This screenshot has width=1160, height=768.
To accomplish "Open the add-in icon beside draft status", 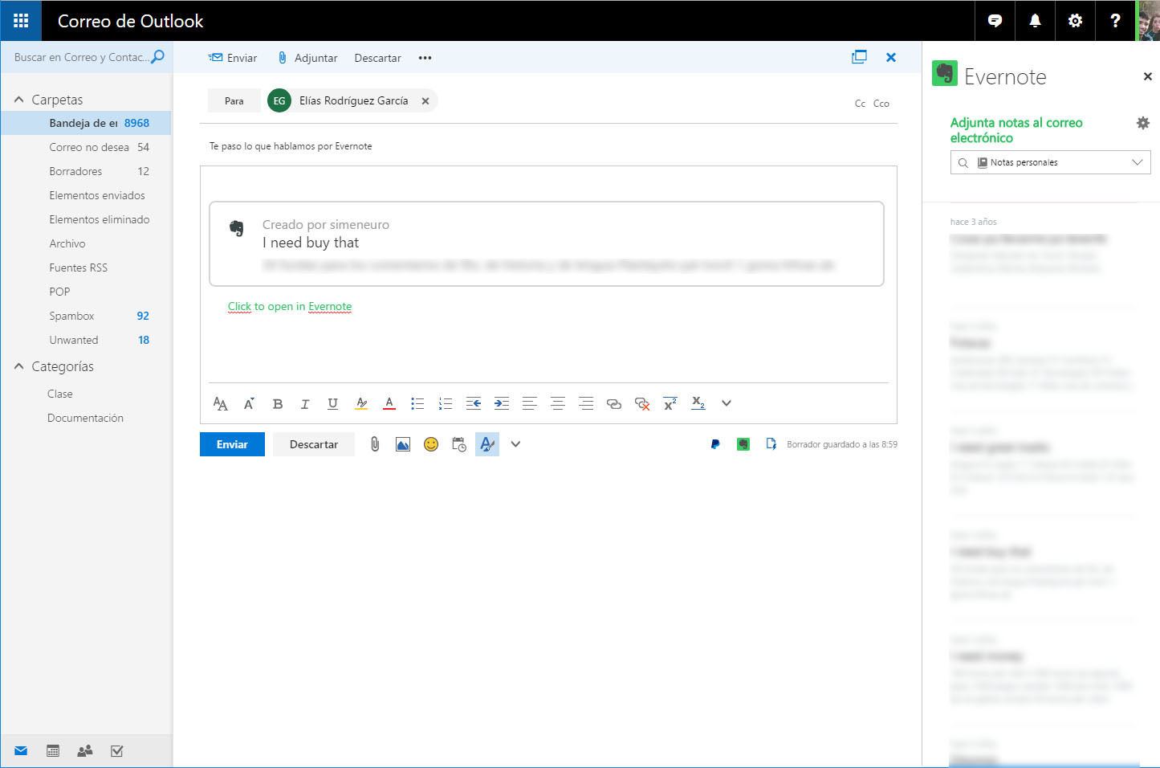I will click(771, 444).
